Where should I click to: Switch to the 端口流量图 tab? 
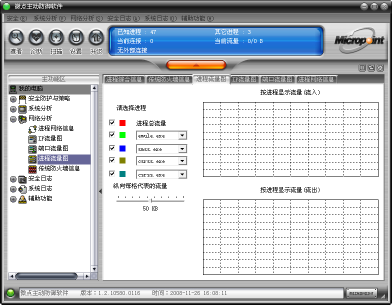point(277,79)
